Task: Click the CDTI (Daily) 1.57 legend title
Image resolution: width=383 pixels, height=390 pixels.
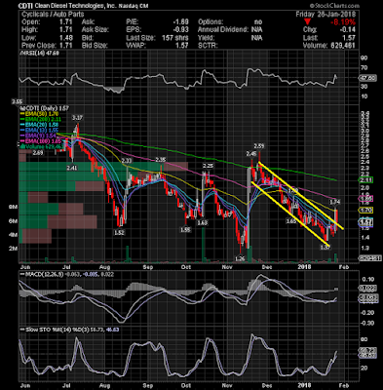Action: [44, 108]
